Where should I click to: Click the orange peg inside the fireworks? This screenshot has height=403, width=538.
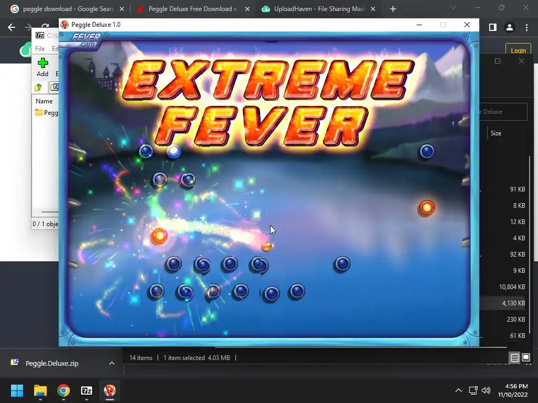click(x=160, y=236)
